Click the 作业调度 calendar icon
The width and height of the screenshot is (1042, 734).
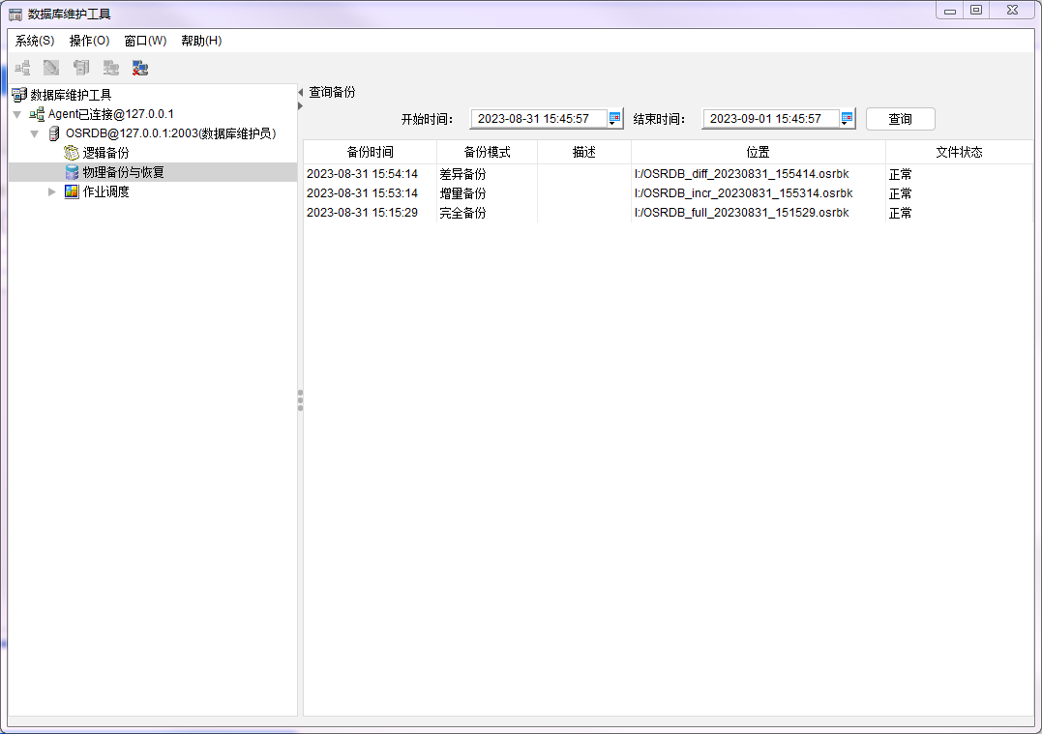(72, 191)
